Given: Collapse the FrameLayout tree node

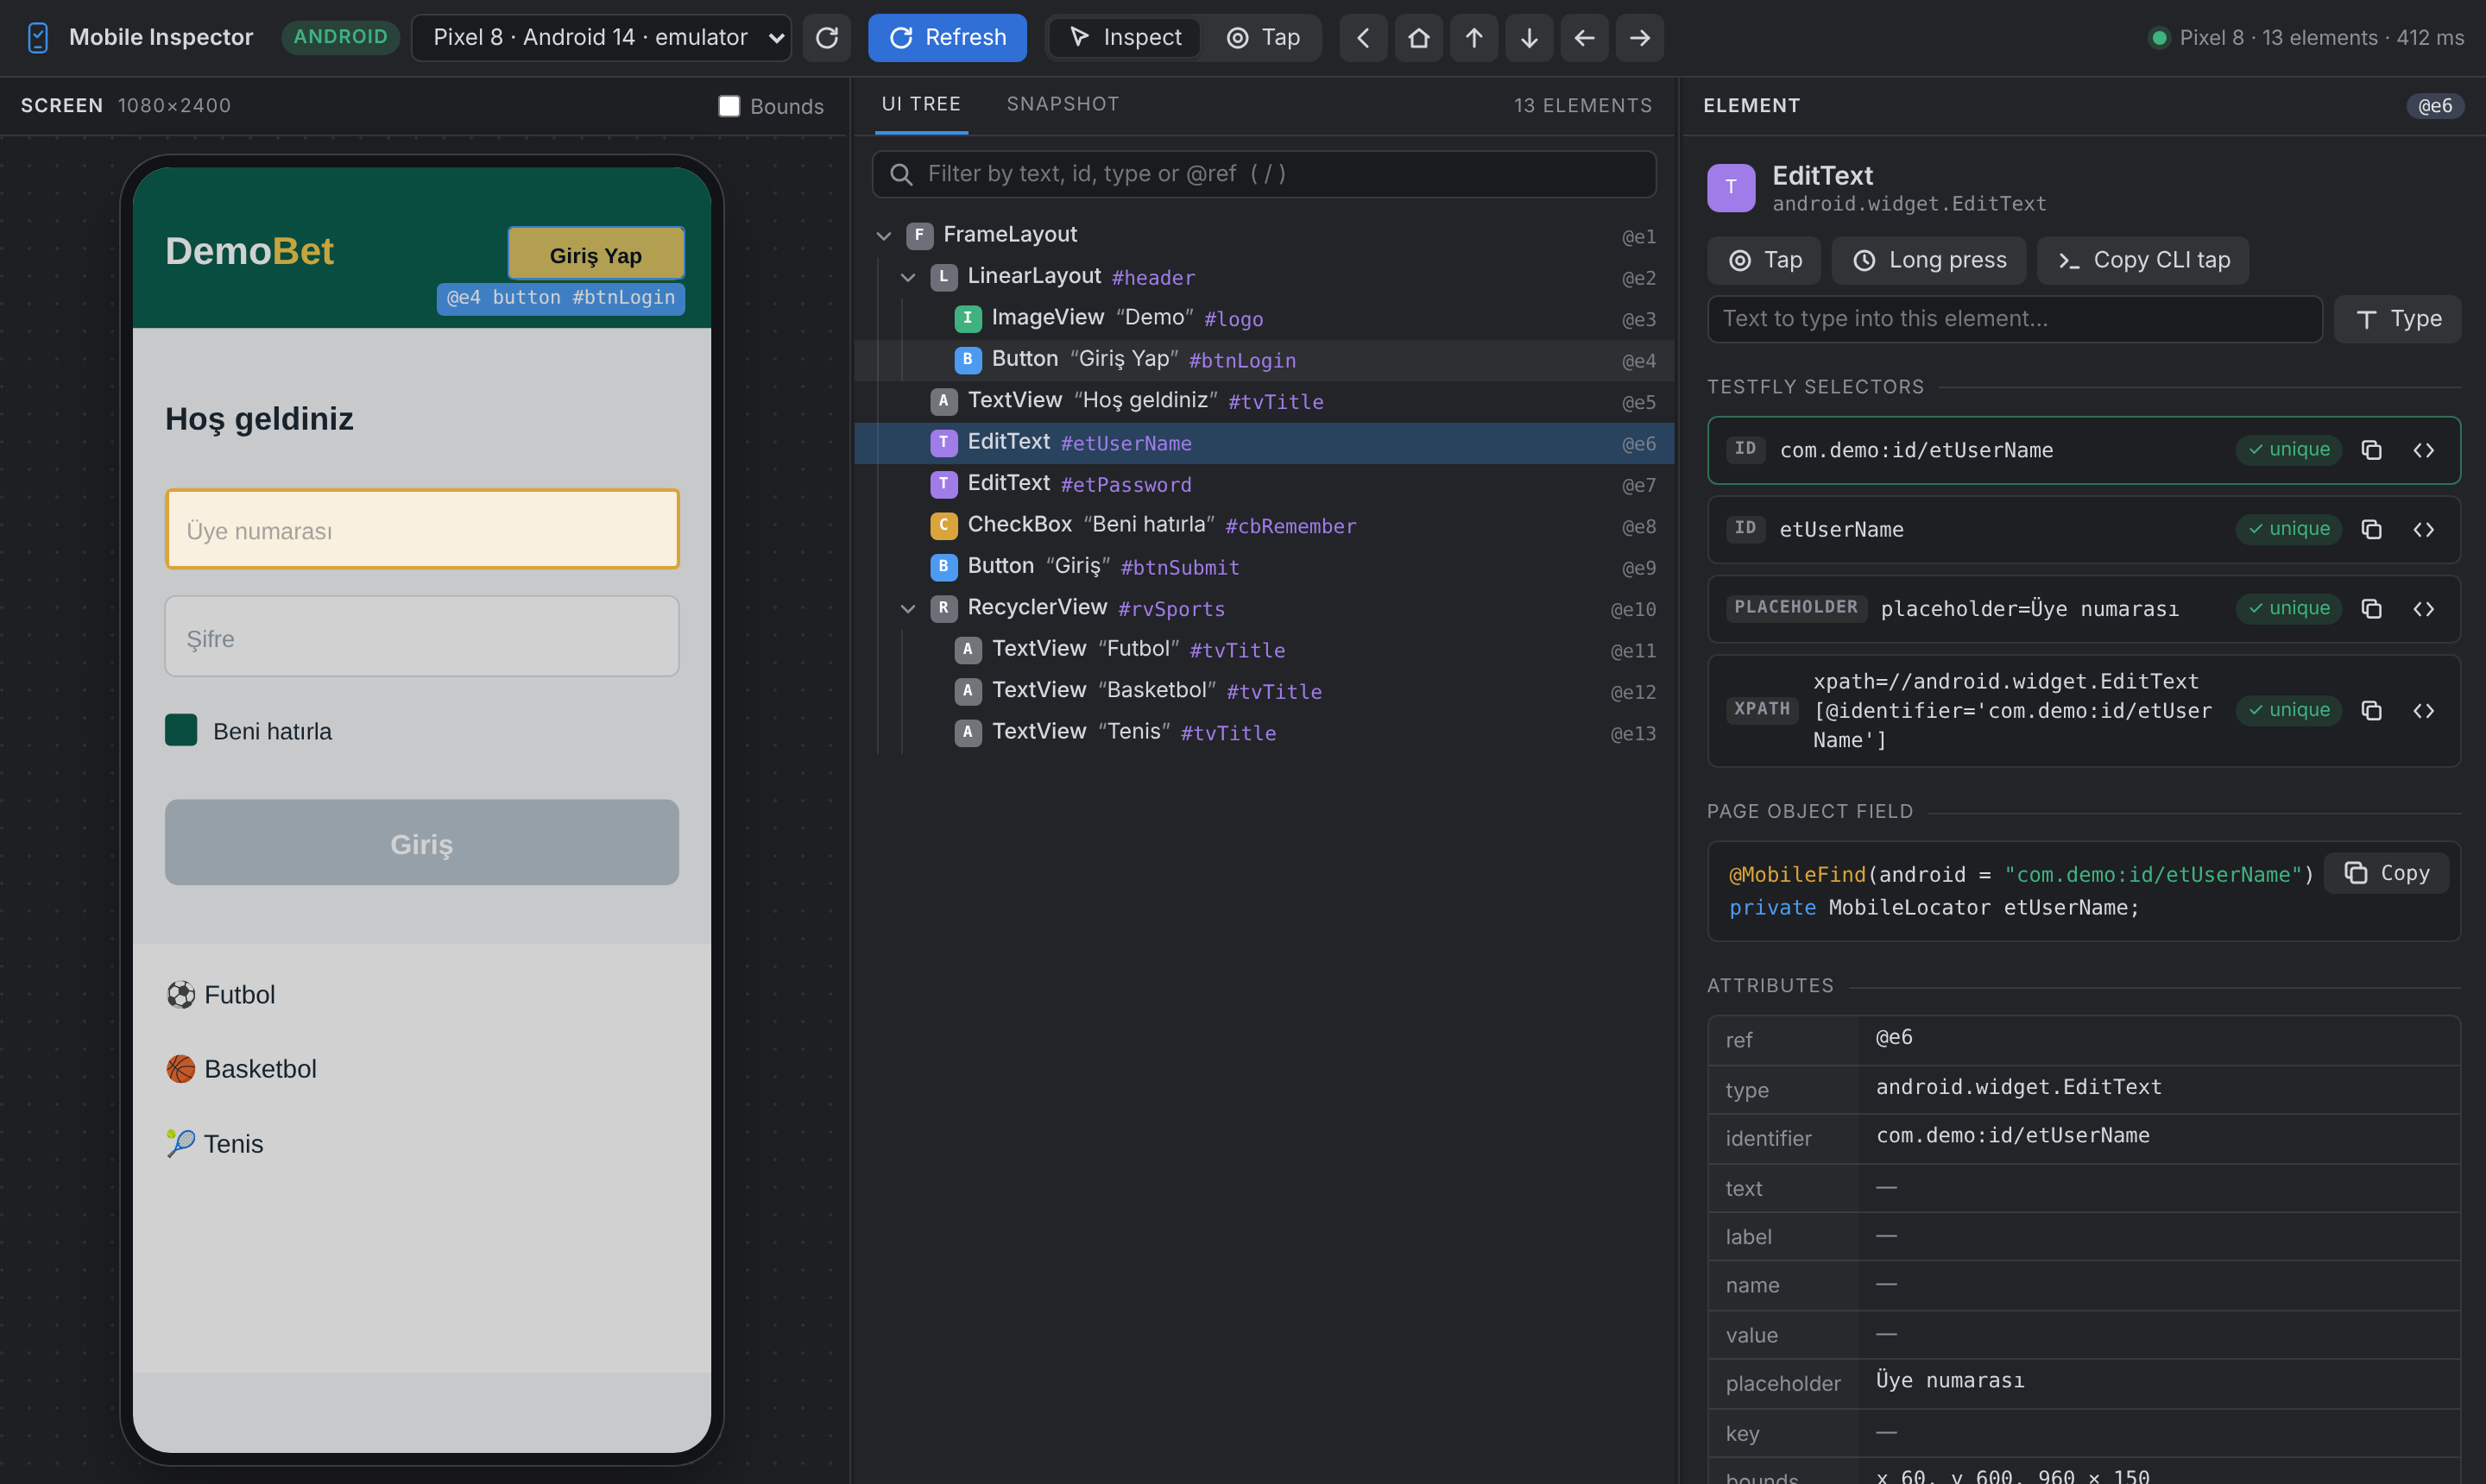Looking at the screenshot, I should [x=883, y=236].
